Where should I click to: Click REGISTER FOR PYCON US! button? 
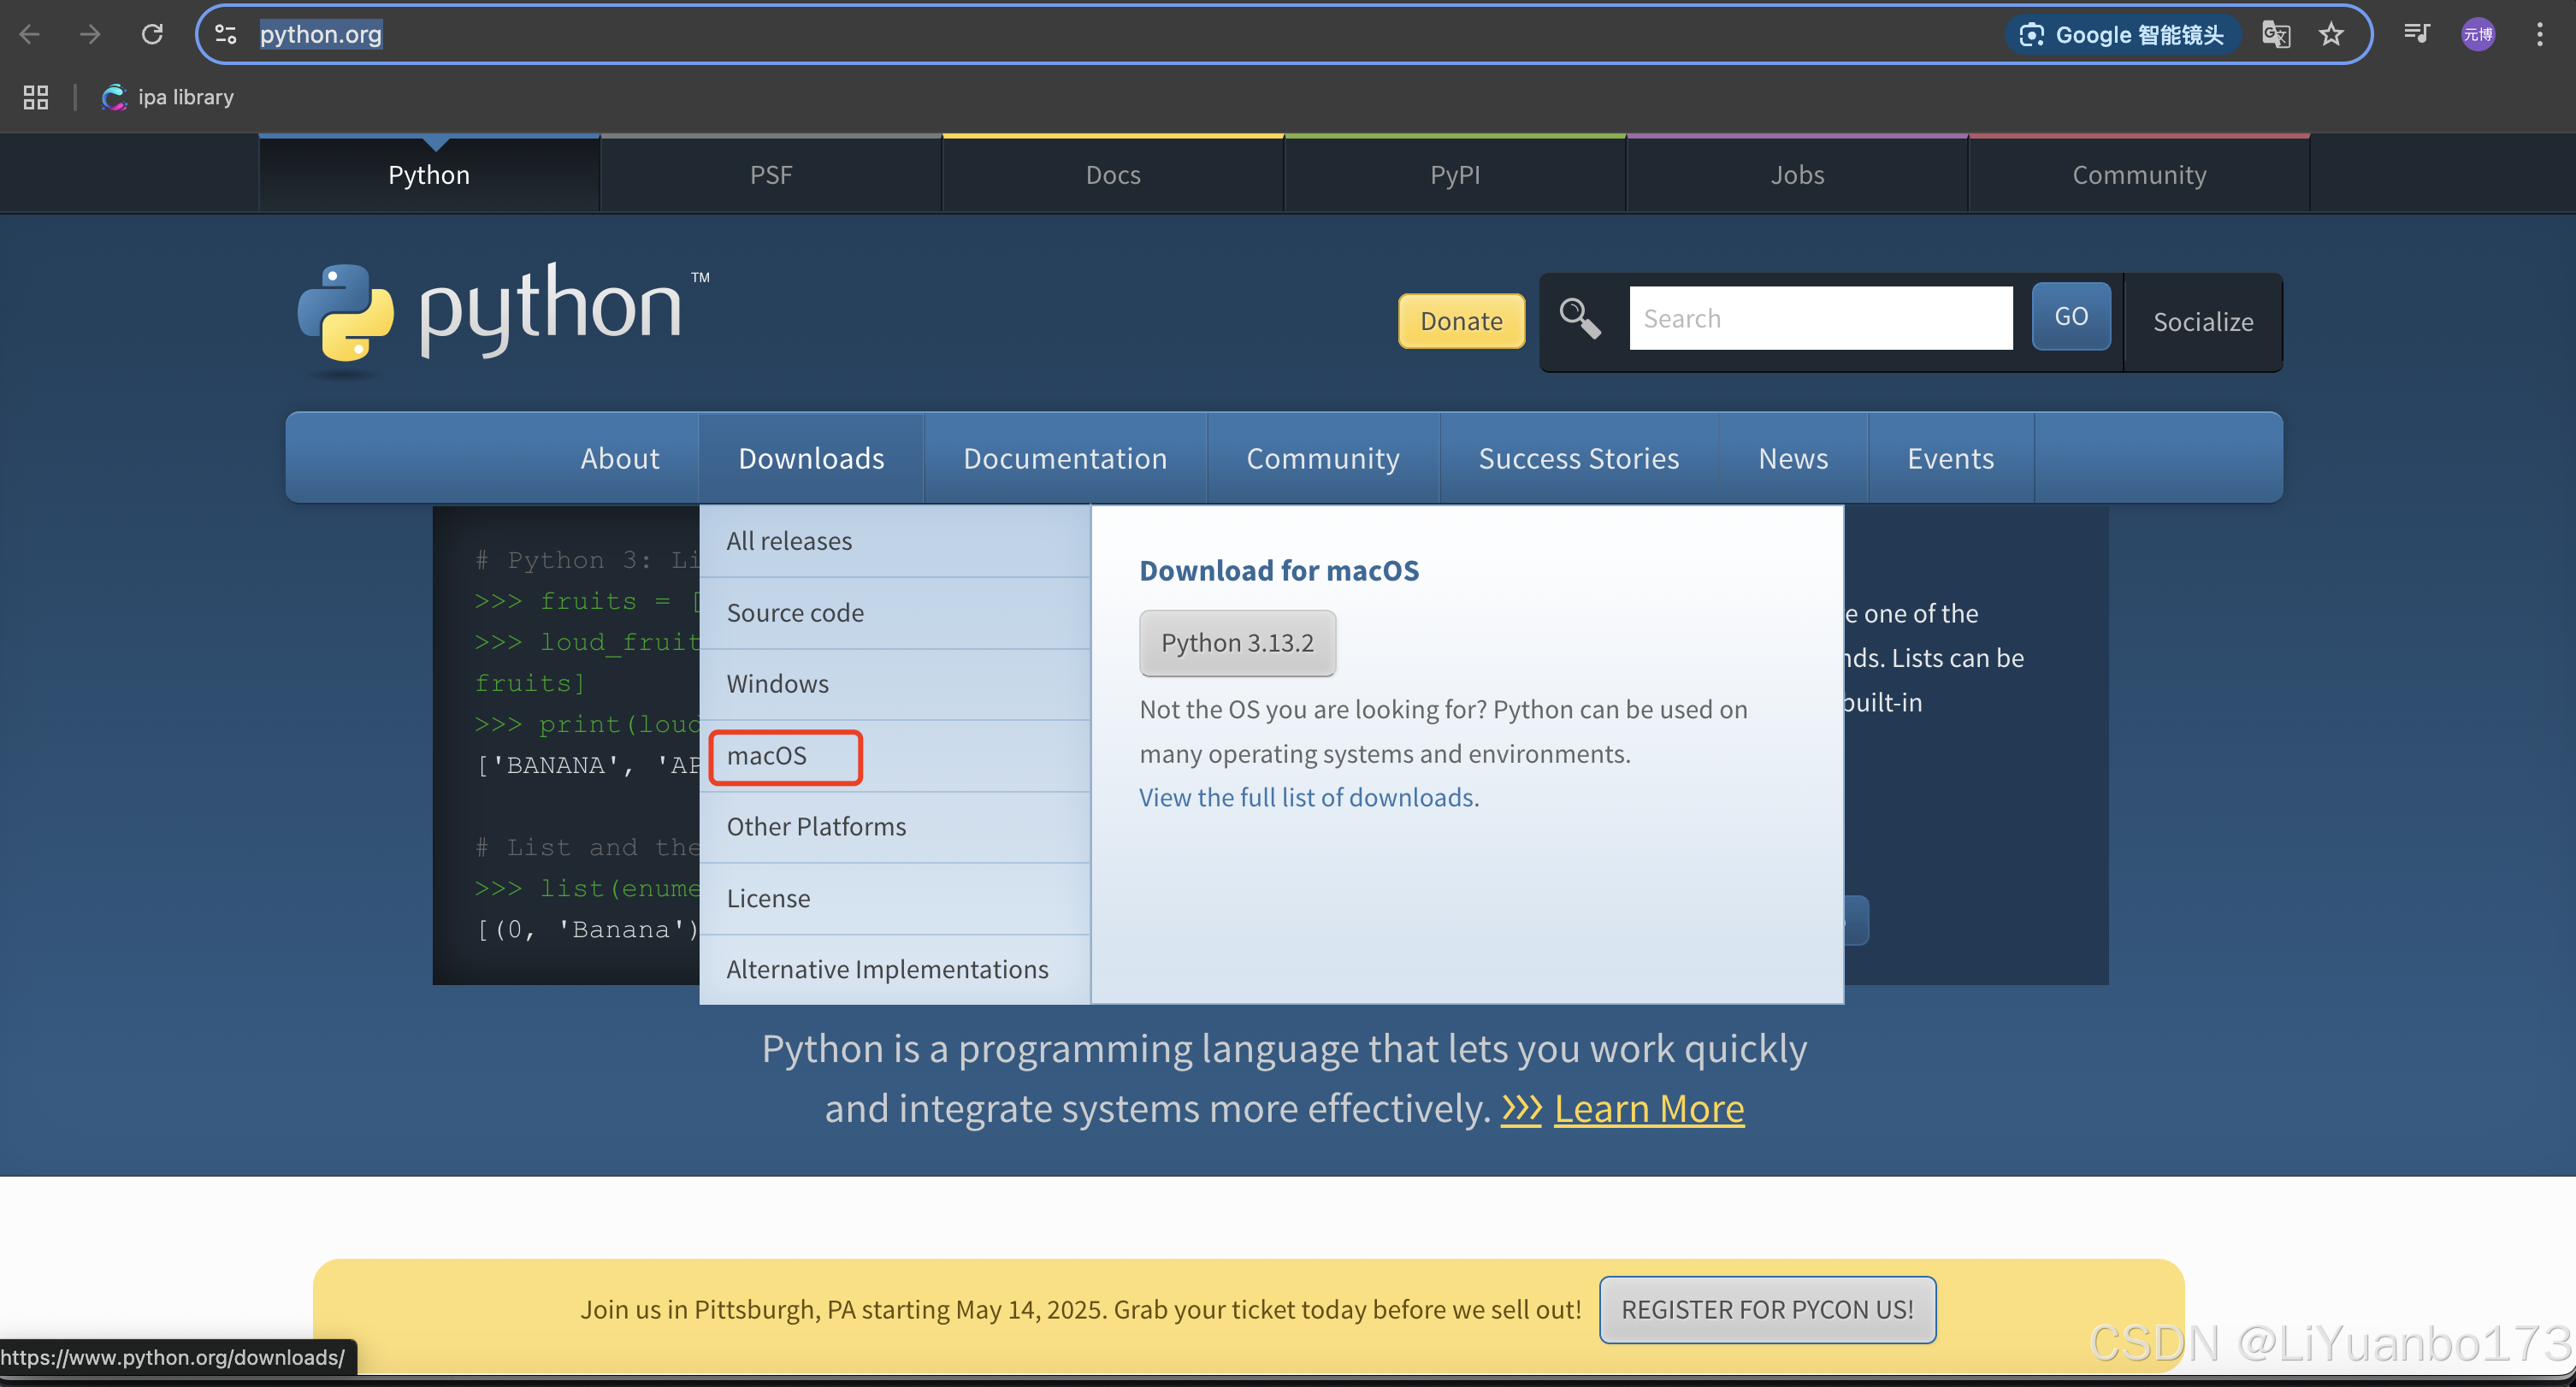click(x=1767, y=1310)
